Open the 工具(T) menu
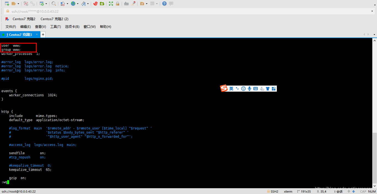The image size is (377, 194). [x=55, y=27]
